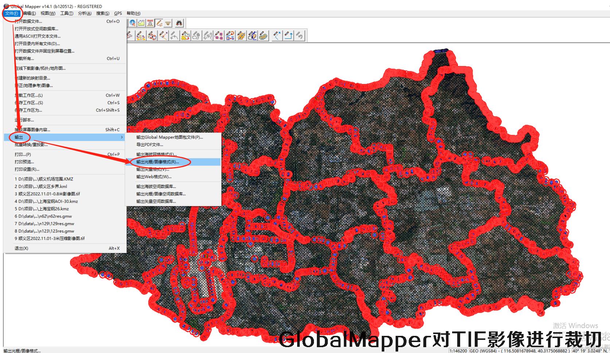This screenshot has height=353, width=610.
Task: Choose 导出PDF文件... from export submenu
Action: (x=149, y=145)
